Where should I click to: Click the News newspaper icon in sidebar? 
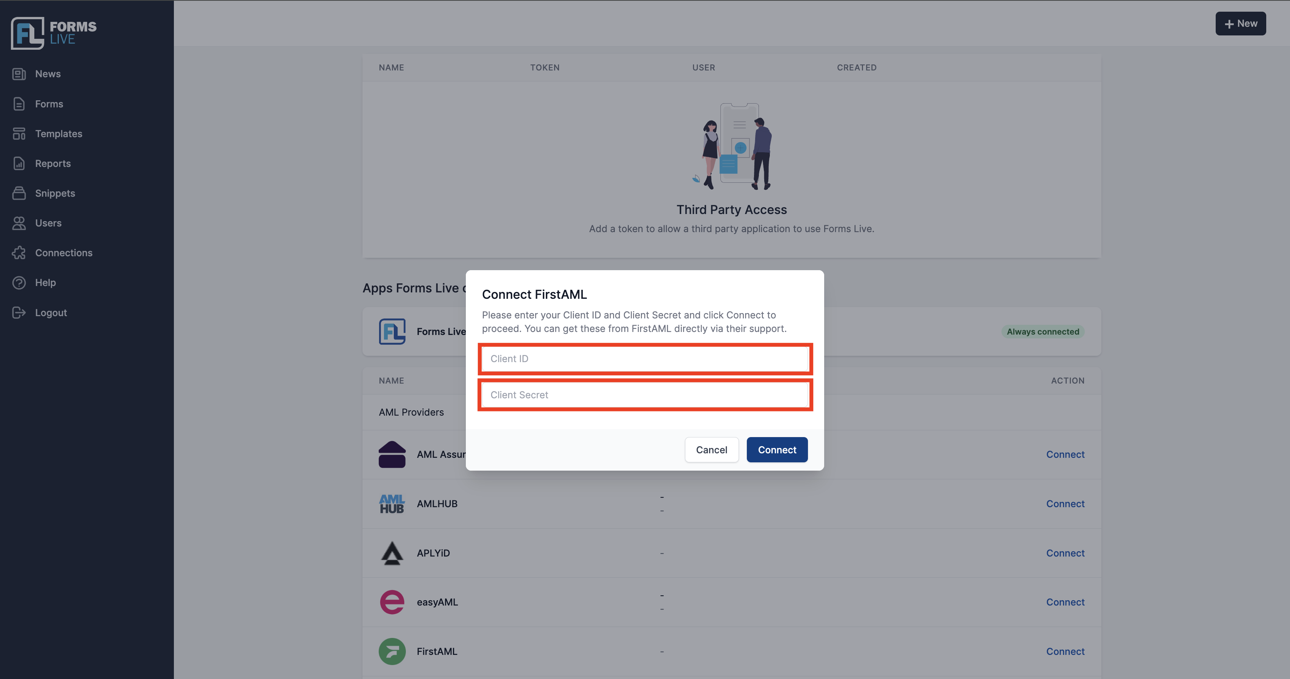[x=19, y=74]
